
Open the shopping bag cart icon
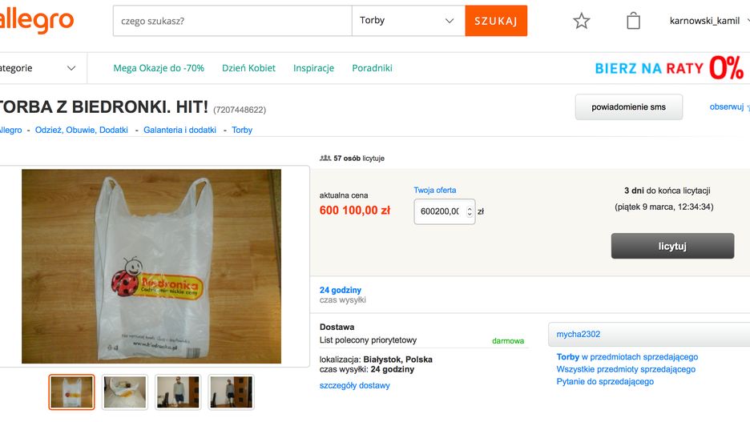633,21
